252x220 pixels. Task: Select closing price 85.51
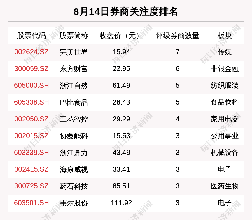(x=121, y=186)
